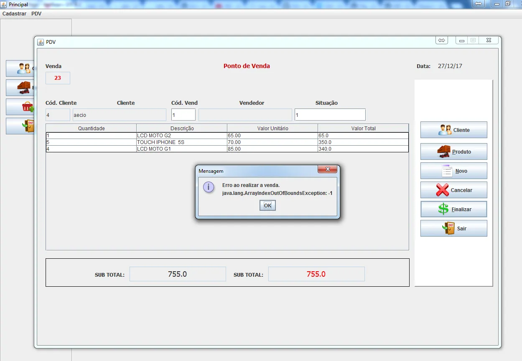Focus the Situação text field
The width and height of the screenshot is (522, 361).
click(x=330, y=115)
